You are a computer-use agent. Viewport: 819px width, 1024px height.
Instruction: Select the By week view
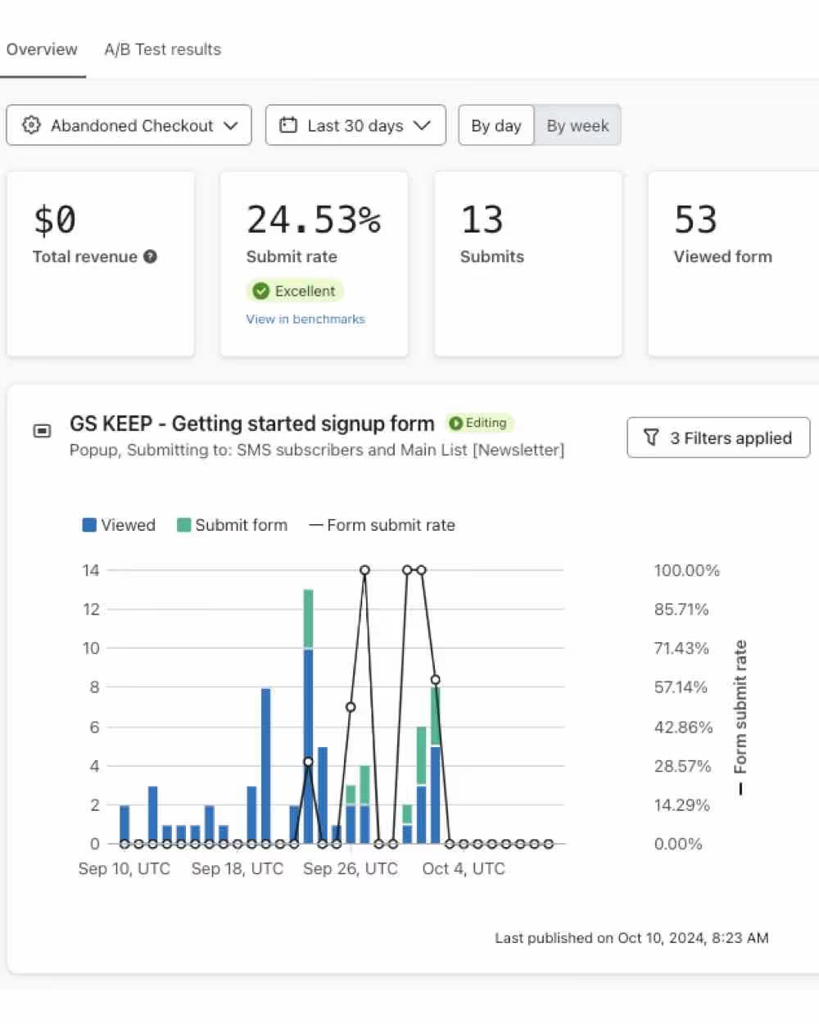(x=577, y=125)
